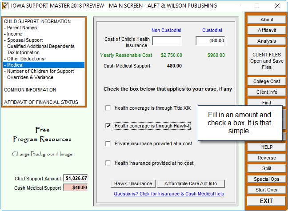Image resolution: width=288 pixels, height=211 pixels.
Task: Check Private insurance provided at a cost
Action: pyautogui.click(x=108, y=143)
